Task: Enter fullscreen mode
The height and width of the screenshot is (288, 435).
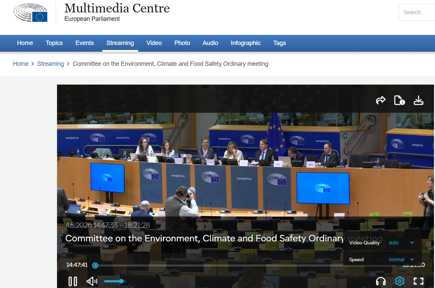Action: (x=419, y=281)
